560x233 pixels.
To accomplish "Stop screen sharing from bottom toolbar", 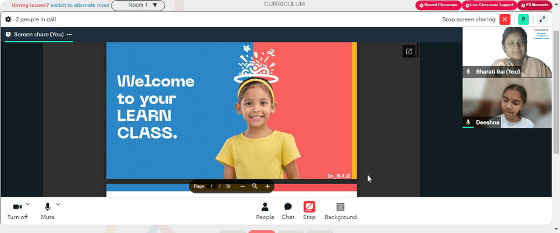I will [309, 211].
